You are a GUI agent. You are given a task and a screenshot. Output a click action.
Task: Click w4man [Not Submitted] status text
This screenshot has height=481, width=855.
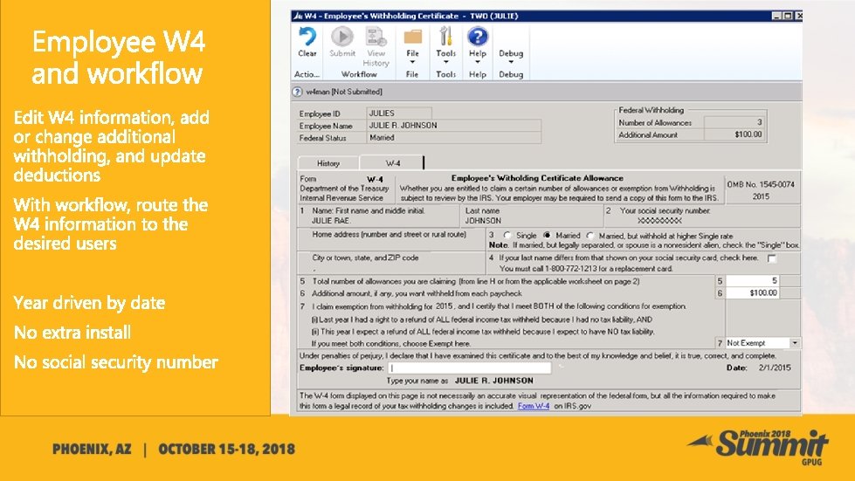[x=344, y=92]
